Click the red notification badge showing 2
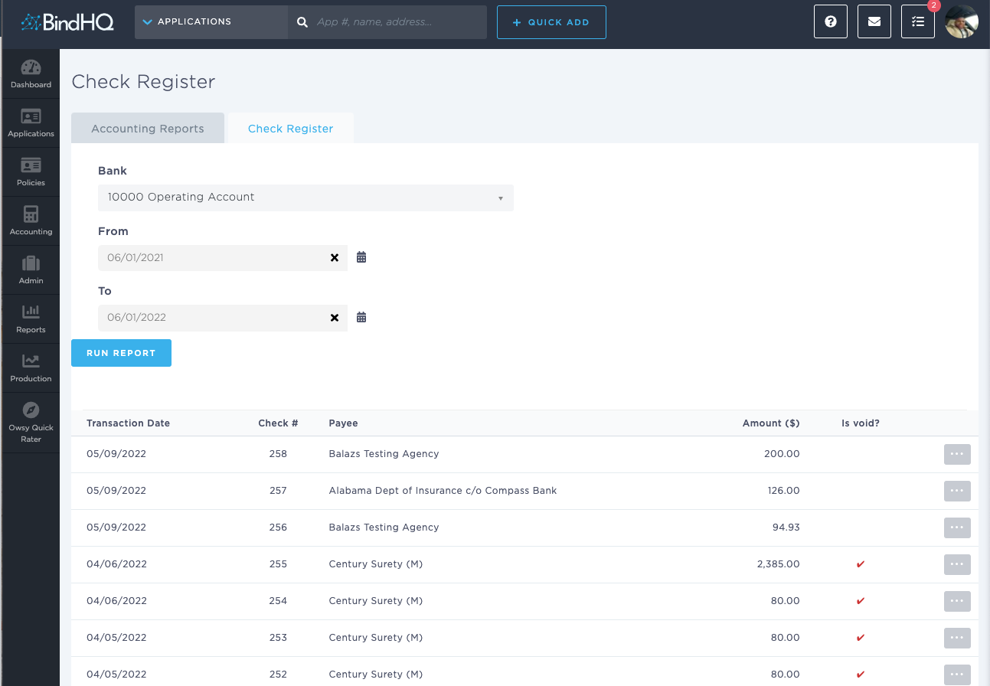The height and width of the screenshot is (686, 990). pos(933,5)
